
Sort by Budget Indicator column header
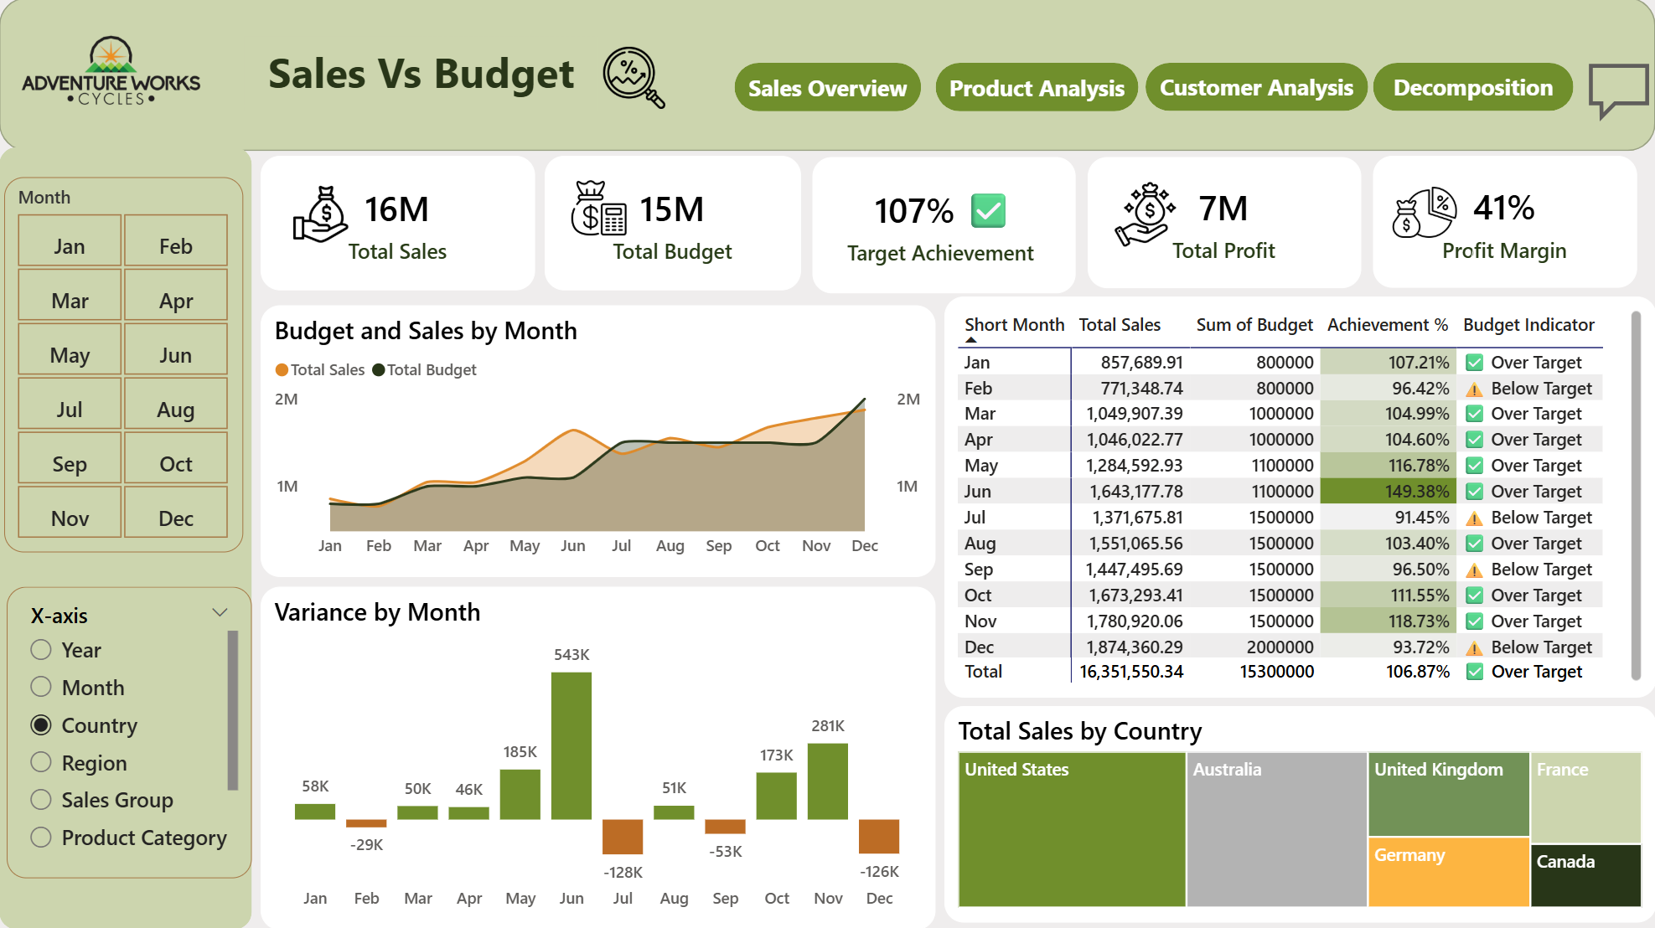(x=1528, y=325)
